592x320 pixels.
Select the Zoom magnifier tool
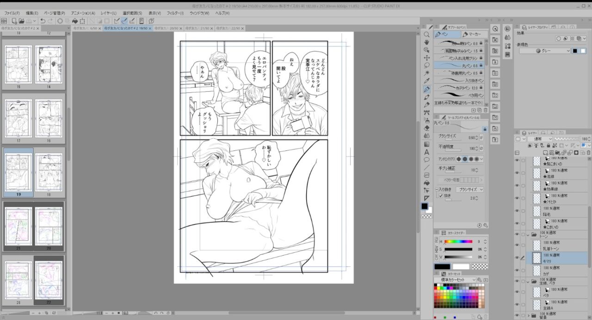tap(426, 34)
